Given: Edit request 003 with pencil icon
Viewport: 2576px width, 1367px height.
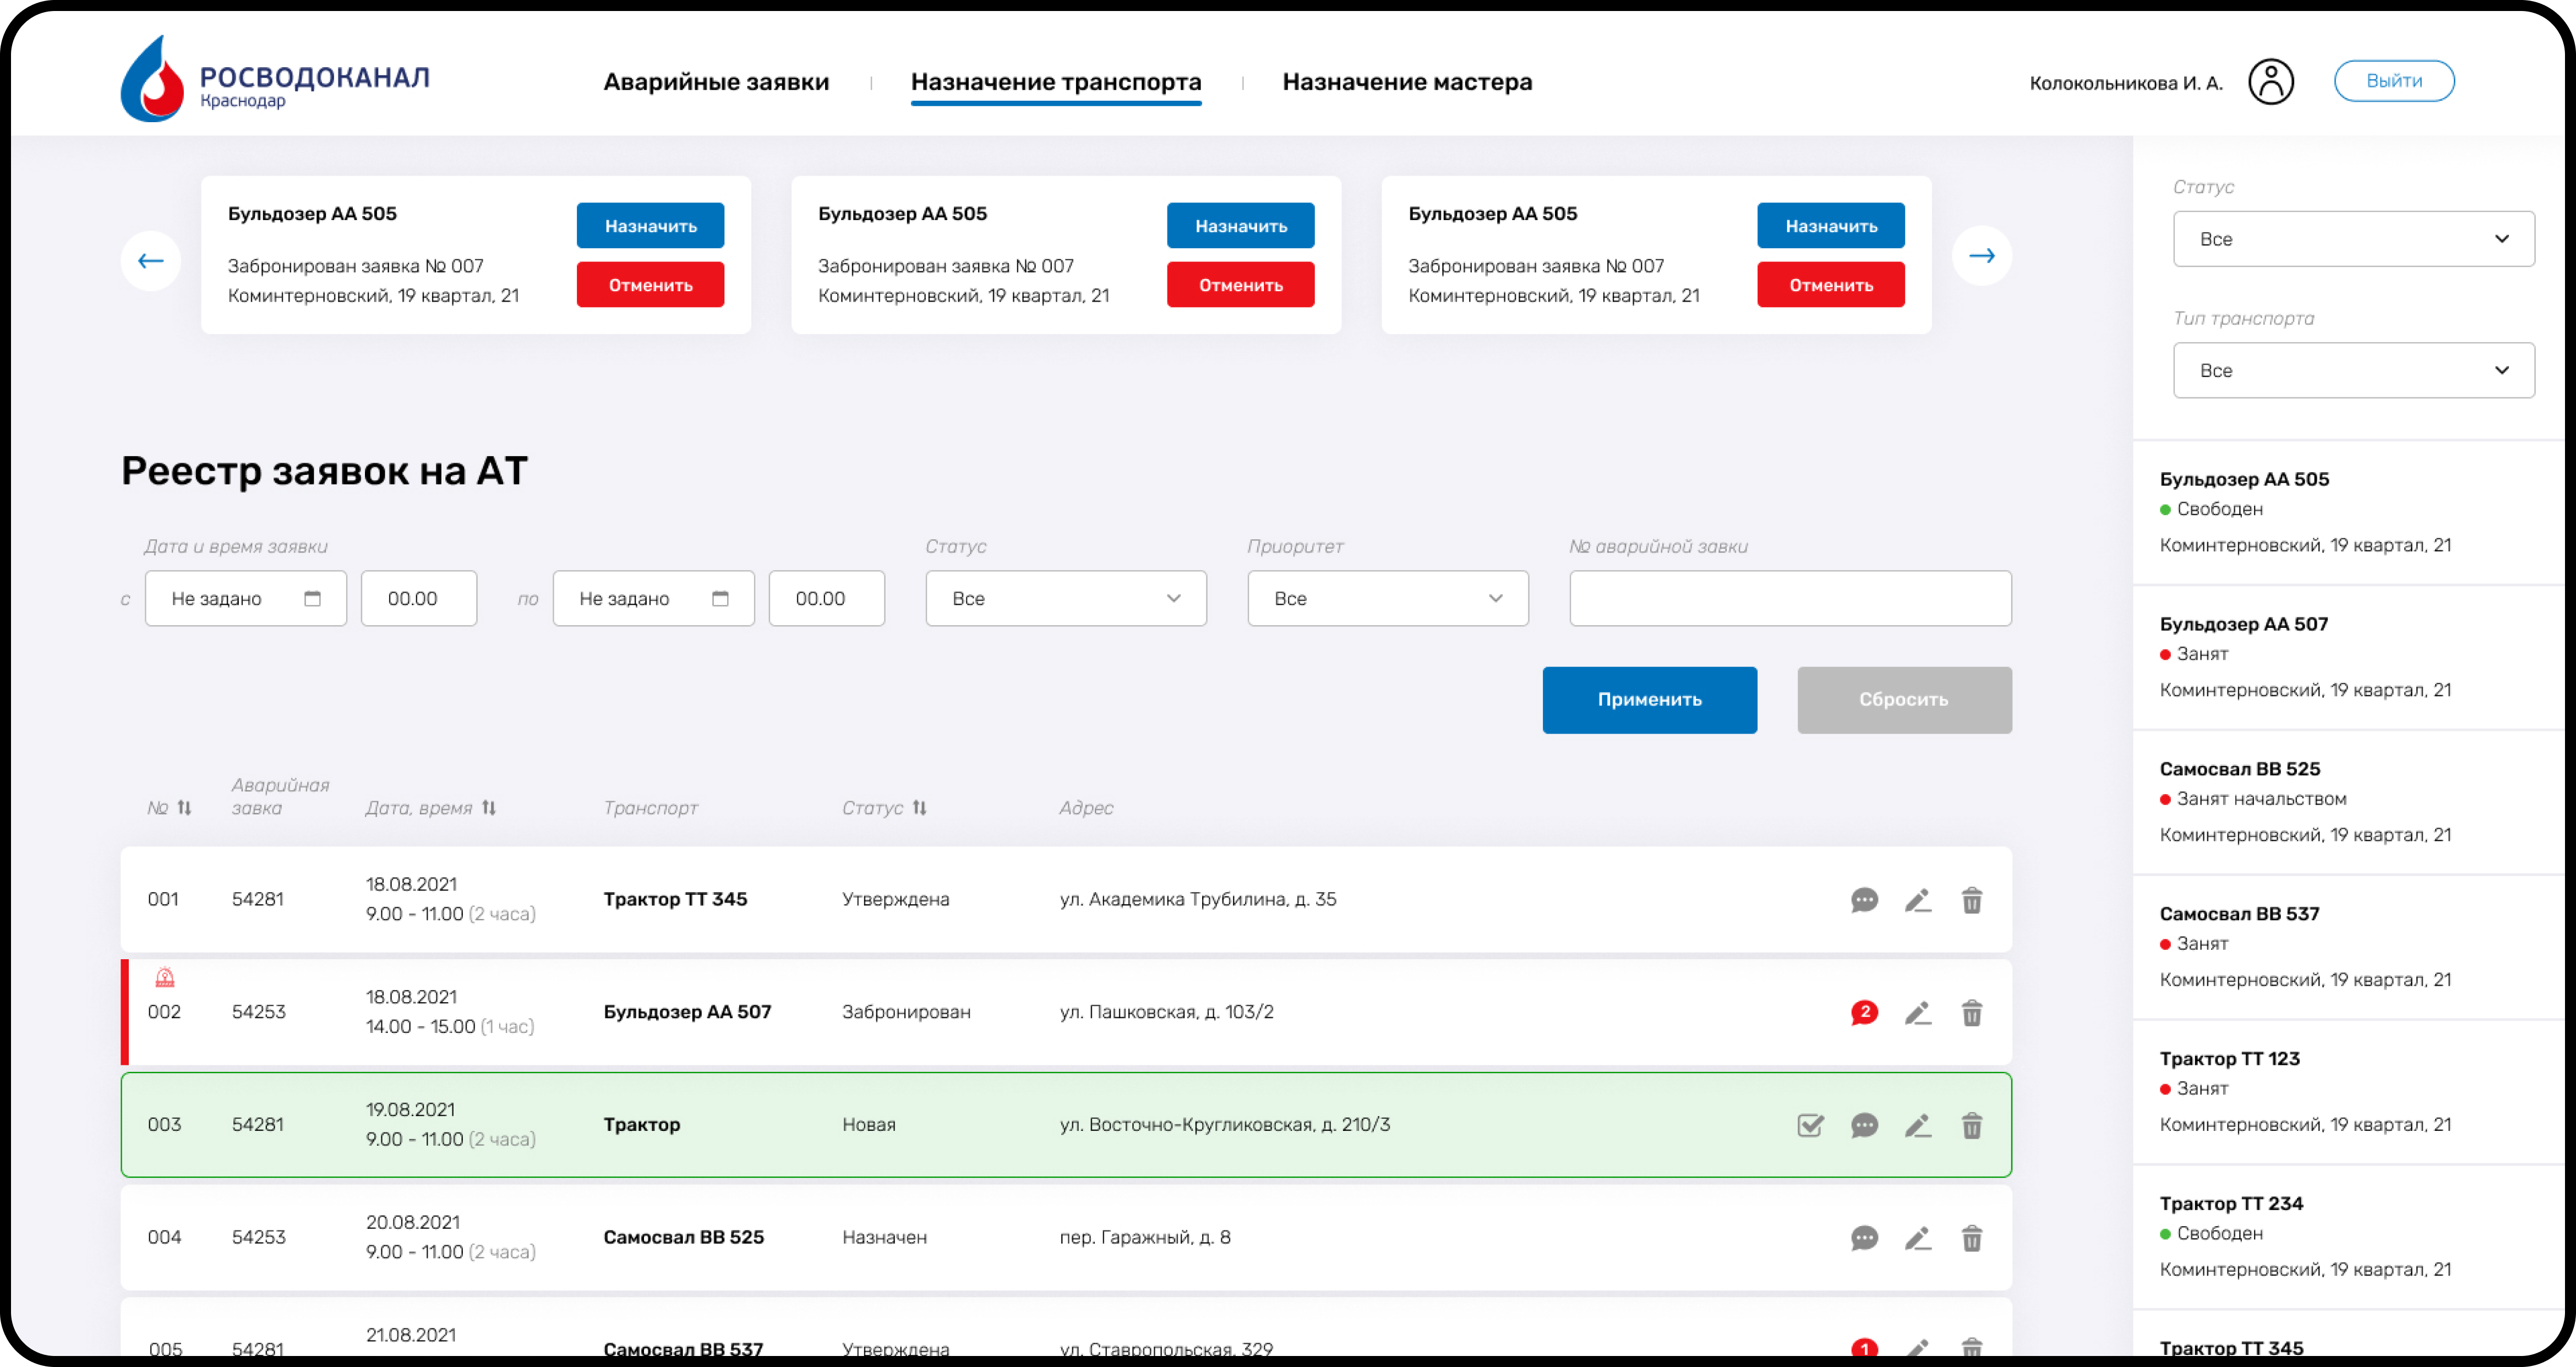Looking at the screenshot, I should [x=1918, y=1125].
